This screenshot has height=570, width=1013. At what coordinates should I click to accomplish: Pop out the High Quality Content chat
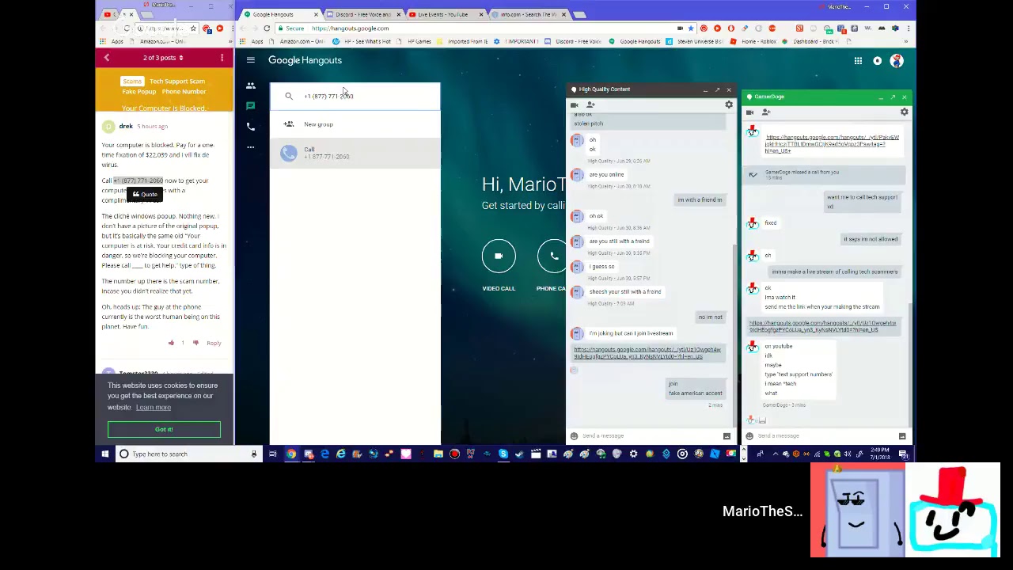pyautogui.click(x=717, y=89)
